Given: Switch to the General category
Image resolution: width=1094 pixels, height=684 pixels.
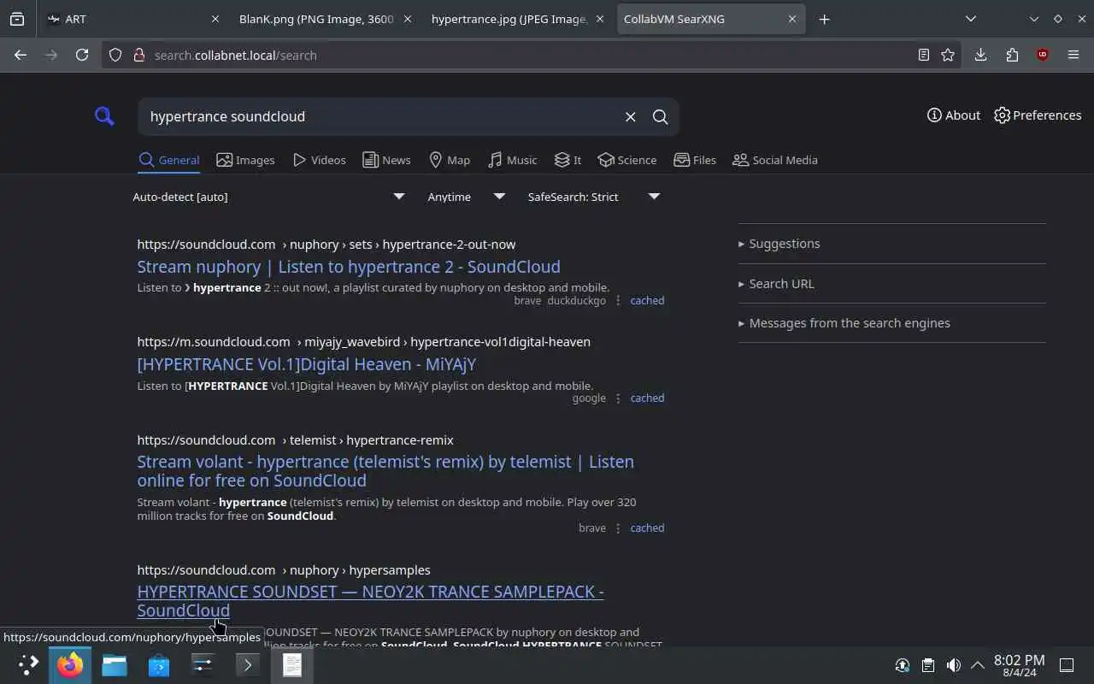Looking at the screenshot, I should point(169,160).
